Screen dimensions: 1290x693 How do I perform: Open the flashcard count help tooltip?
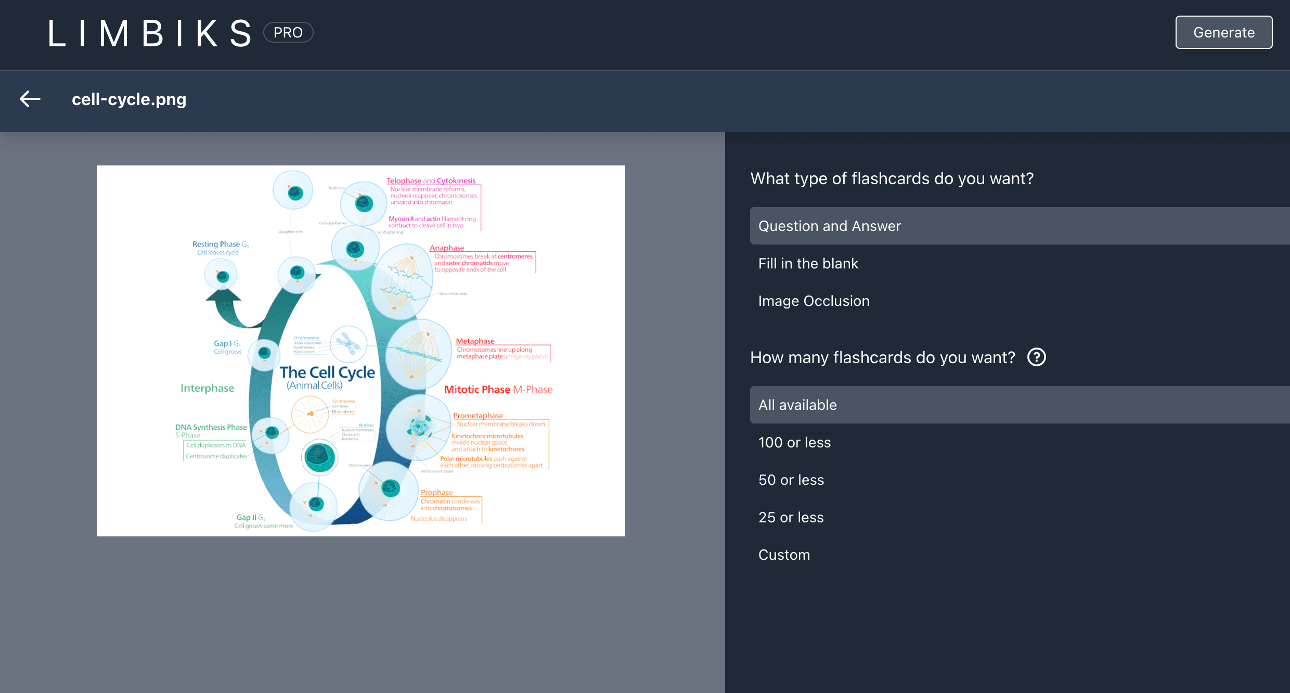1036,357
